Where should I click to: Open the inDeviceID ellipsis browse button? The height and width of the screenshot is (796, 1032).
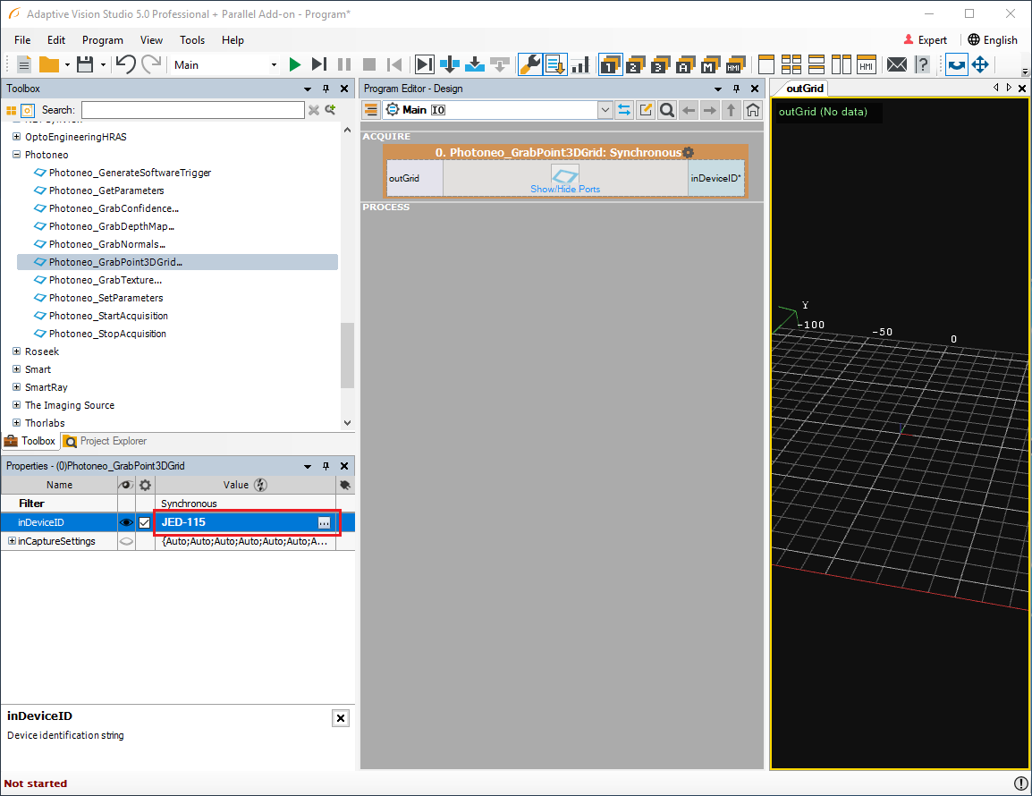point(324,522)
